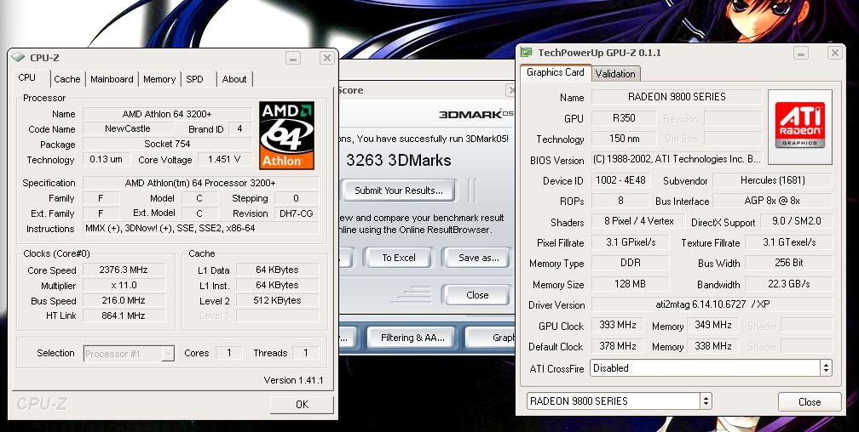
Task: Select the Graphics Card tab in GPU-Z
Action: pyautogui.click(x=556, y=72)
